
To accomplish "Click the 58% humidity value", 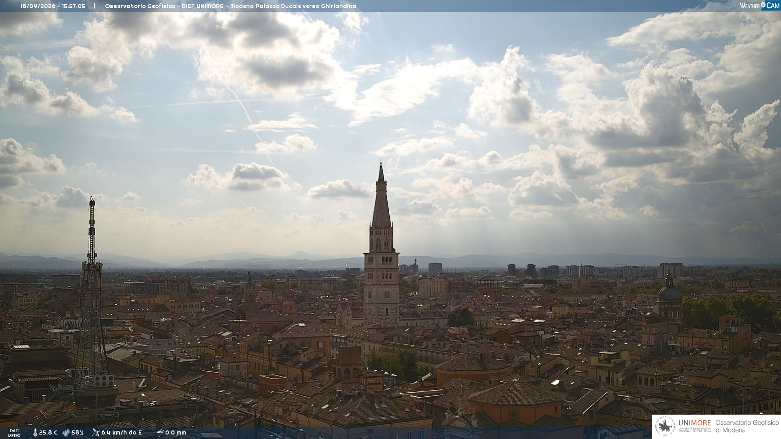I will pos(77,433).
